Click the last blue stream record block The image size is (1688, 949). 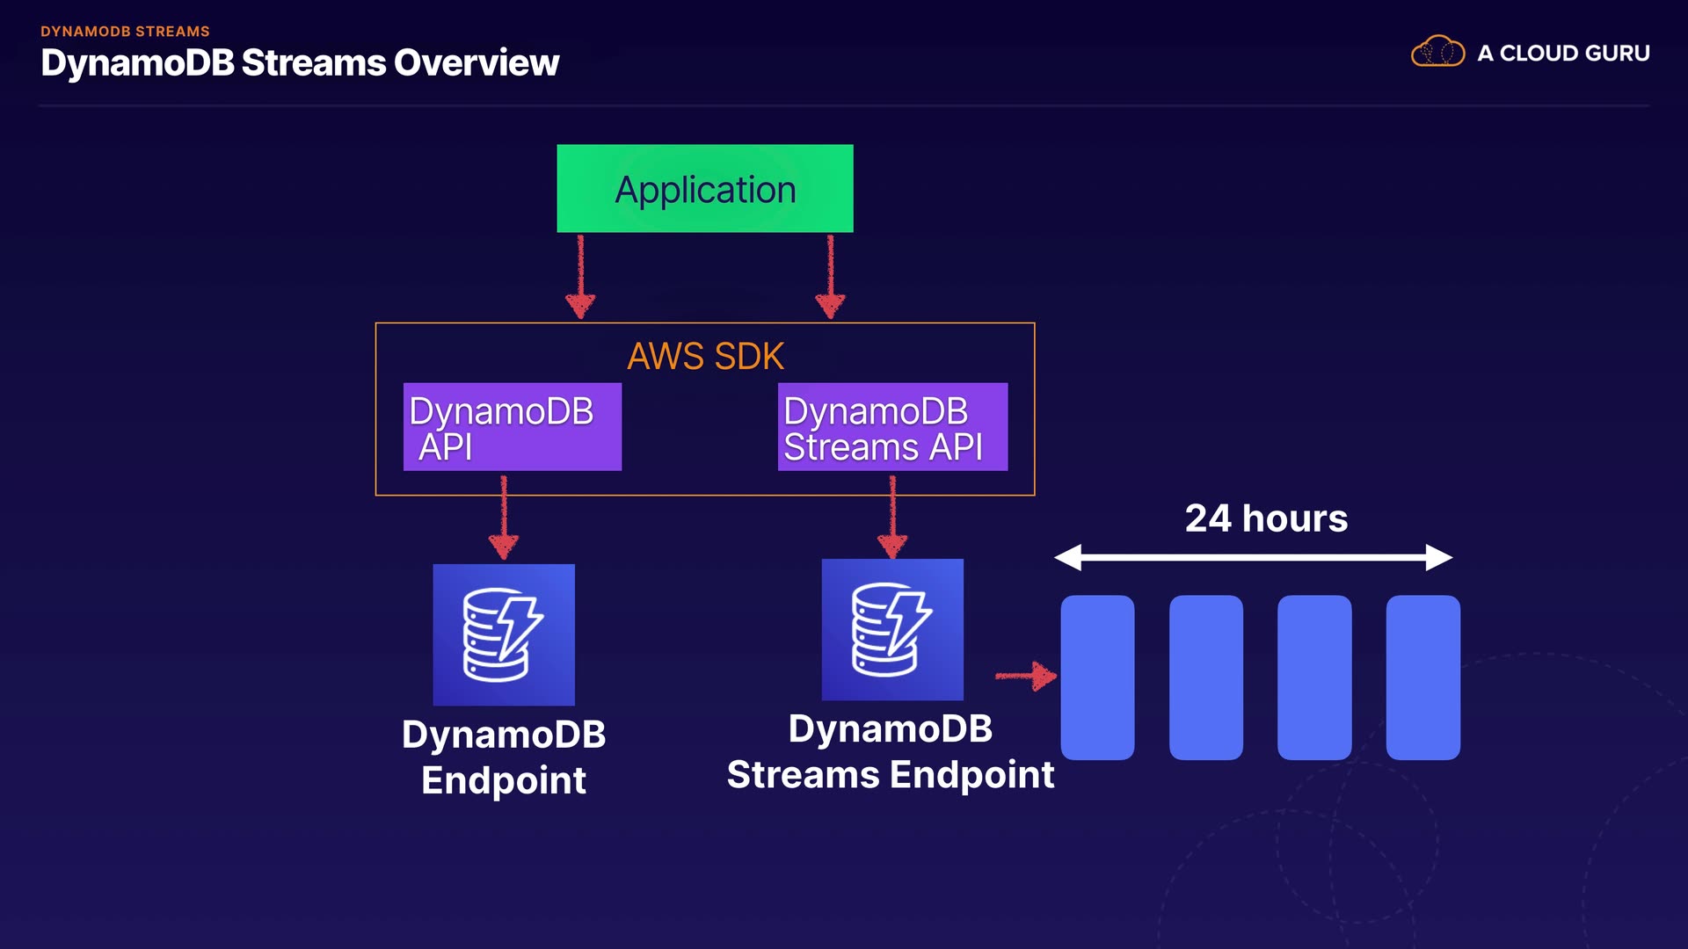click(1422, 677)
